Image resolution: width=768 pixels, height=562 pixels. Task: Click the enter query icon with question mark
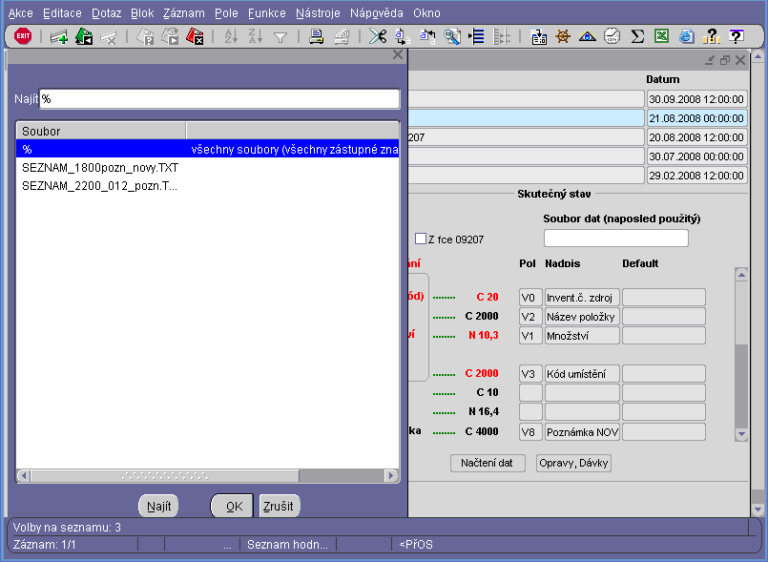tap(145, 37)
